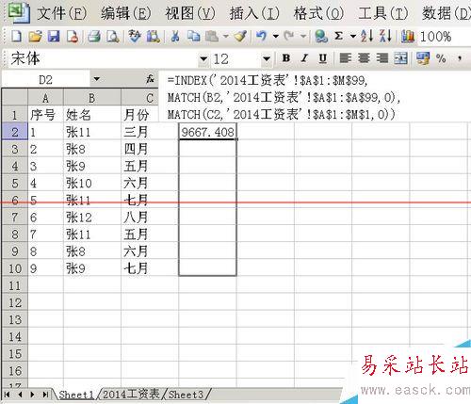Screen dimensions: 471x404
Task: Click the Insert Hyperlink globe icon
Action: 321,37
